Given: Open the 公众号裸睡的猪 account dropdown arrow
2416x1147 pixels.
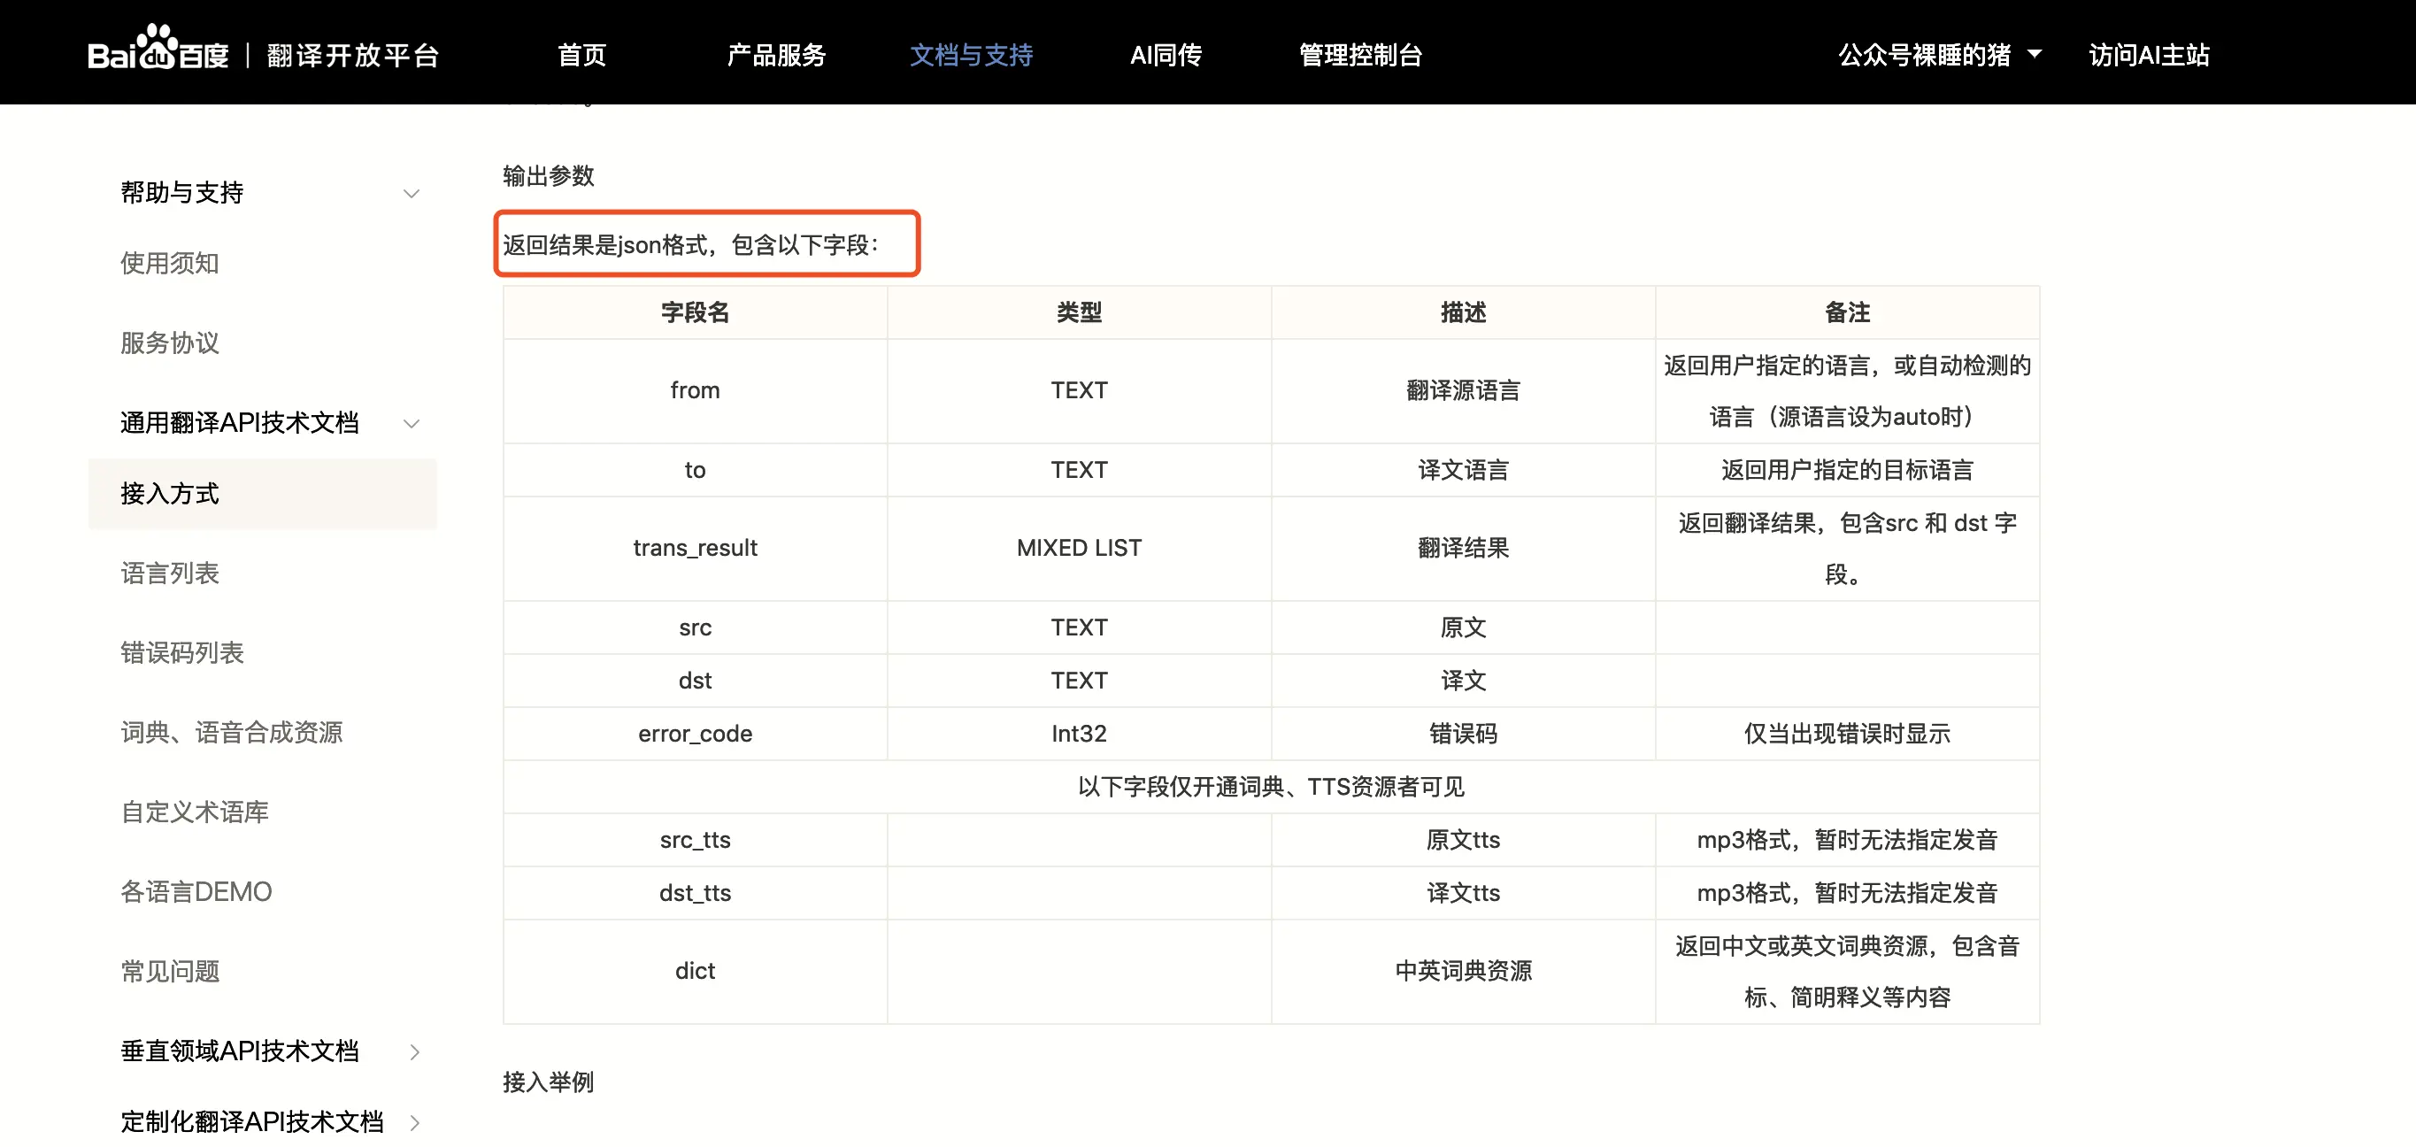Looking at the screenshot, I should click(2035, 54).
